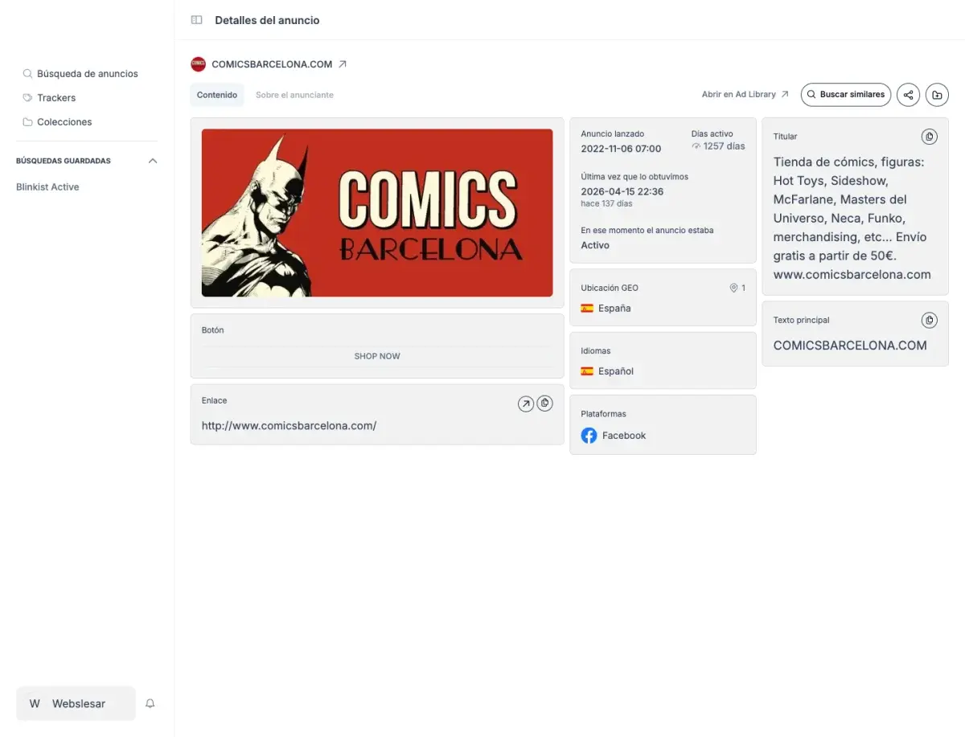
Task: Copy the Texto principal text
Action: coord(929,320)
